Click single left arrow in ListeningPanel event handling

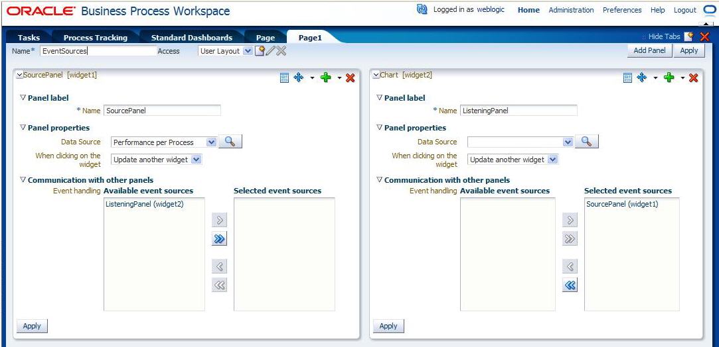[x=570, y=266]
